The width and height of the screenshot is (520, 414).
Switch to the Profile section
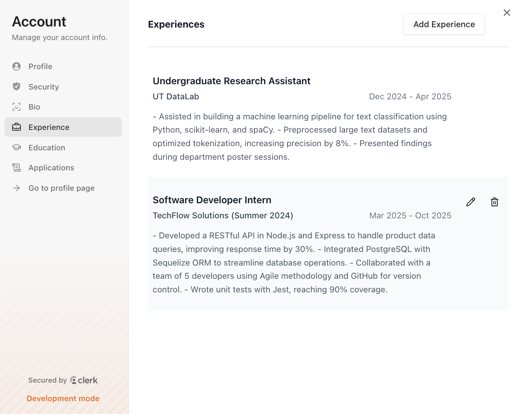click(x=40, y=66)
